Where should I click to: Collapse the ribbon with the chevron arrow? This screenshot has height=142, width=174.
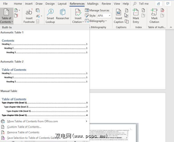pyautogui.click(x=171, y=27)
